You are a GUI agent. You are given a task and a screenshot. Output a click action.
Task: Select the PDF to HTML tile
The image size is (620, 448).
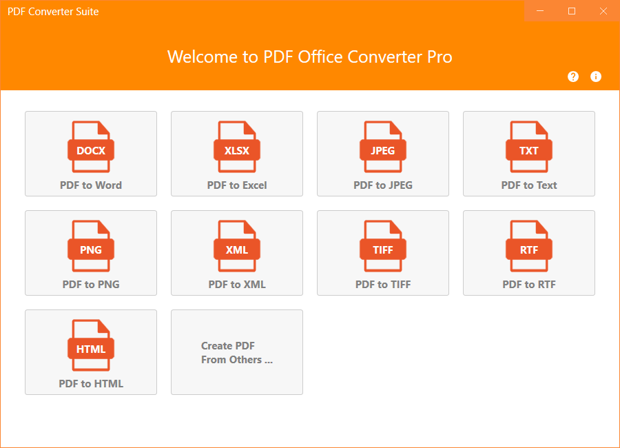coord(90,352)
